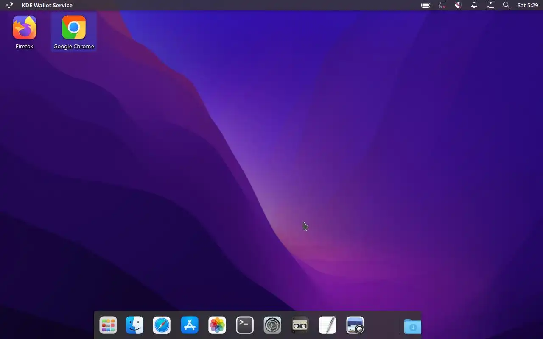The width and height of the screenshot is (543, 339).
Task: Check the battery status indicator
Action: click(x=426, y=5)
